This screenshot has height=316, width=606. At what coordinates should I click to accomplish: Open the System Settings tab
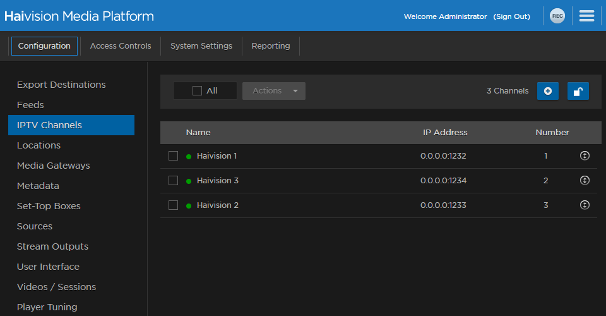coord(201,46)
